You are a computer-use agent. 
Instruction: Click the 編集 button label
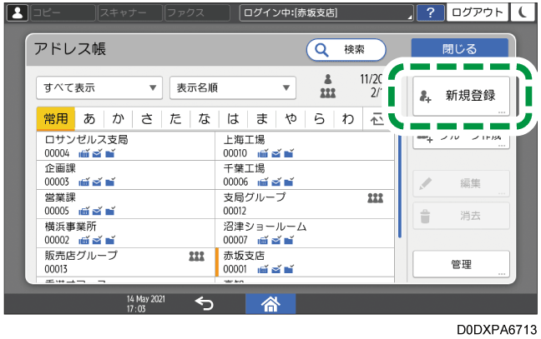click(470, 183)
